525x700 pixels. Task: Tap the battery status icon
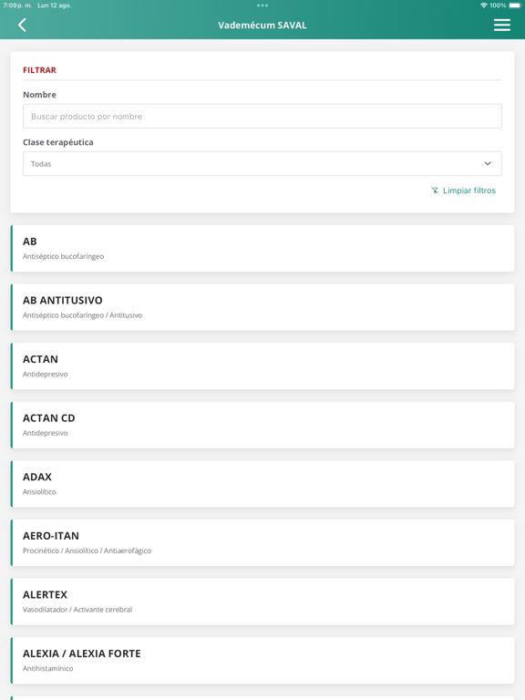coord(515,5)
